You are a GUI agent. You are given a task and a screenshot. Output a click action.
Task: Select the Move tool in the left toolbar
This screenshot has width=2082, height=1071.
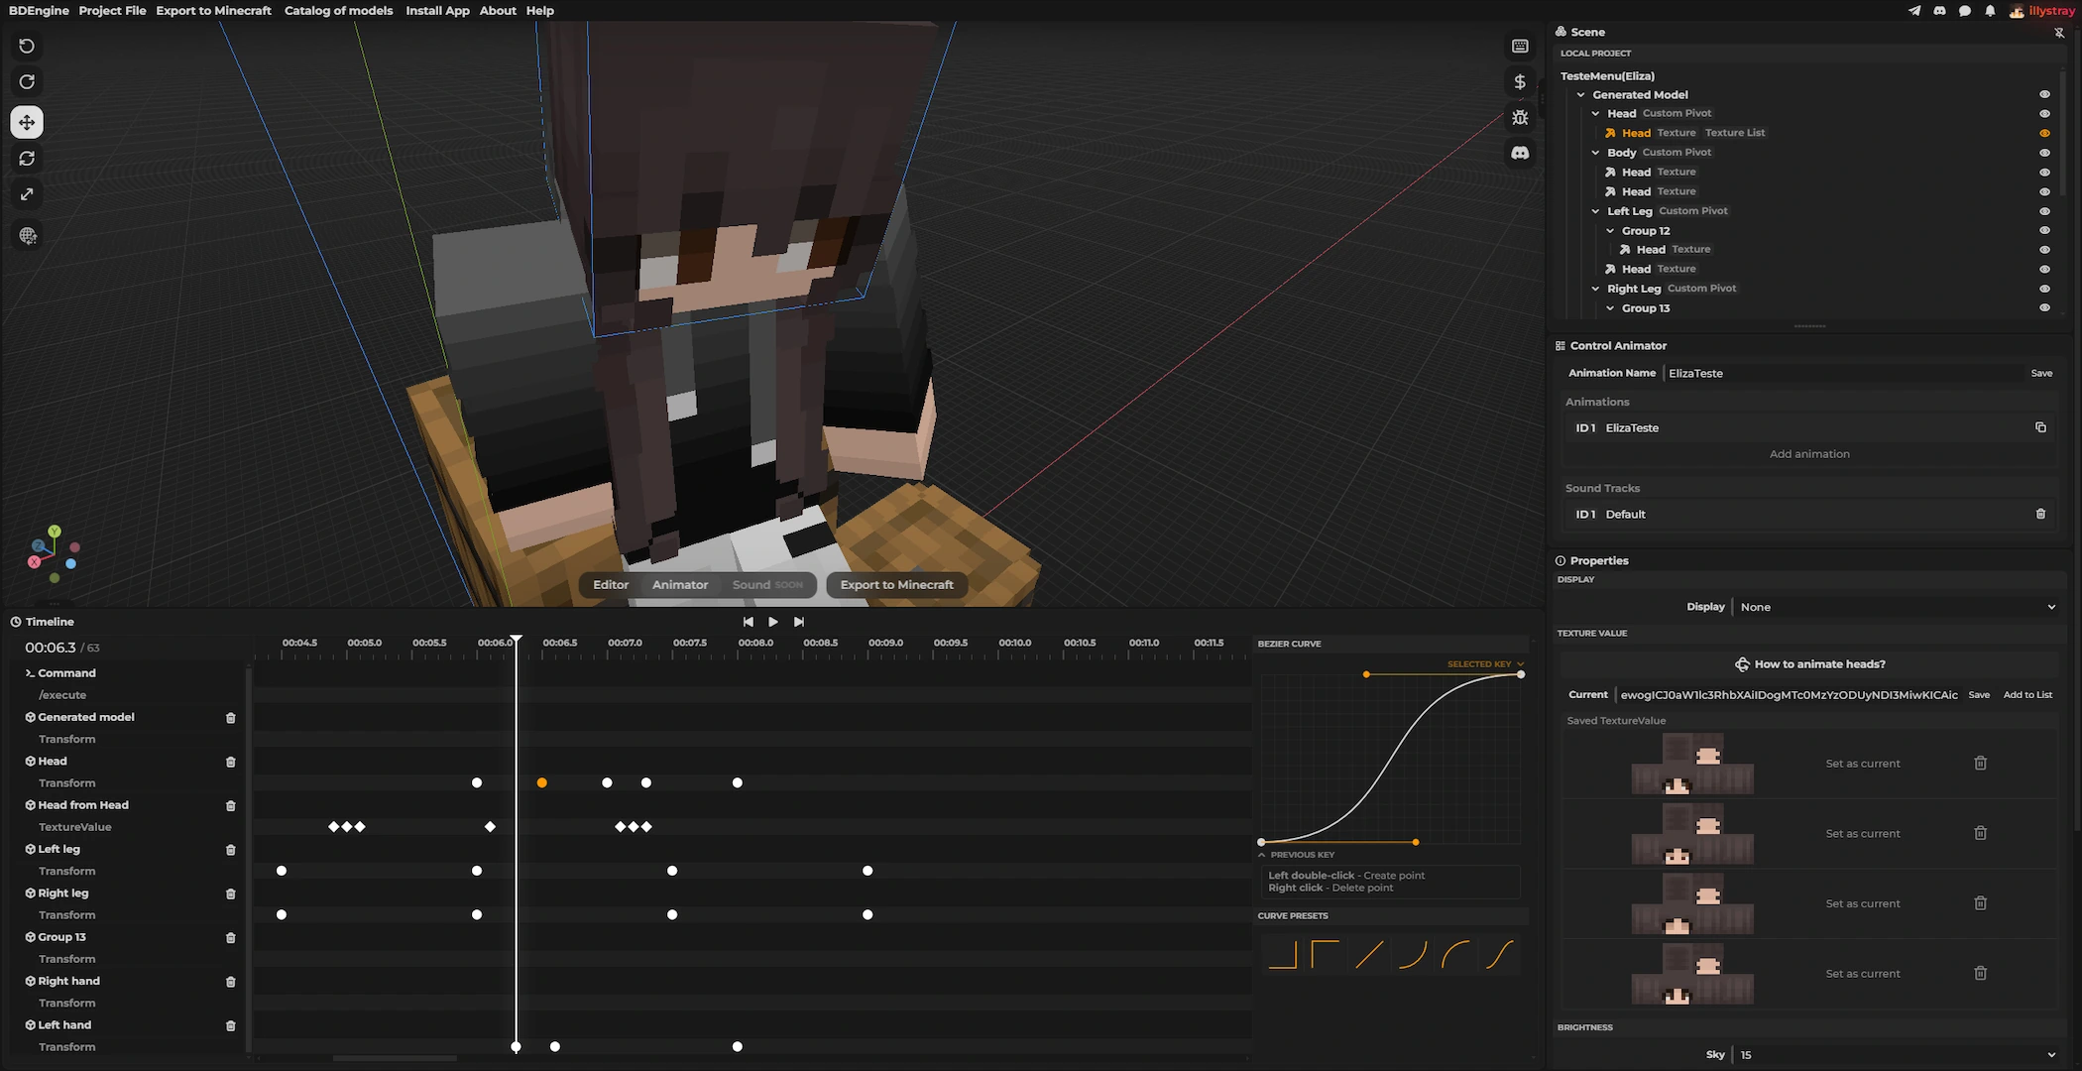tap(27, 122)
